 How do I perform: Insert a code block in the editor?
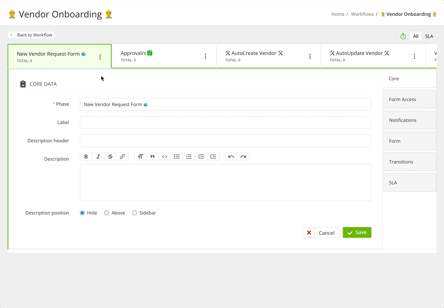pos(165,156)
